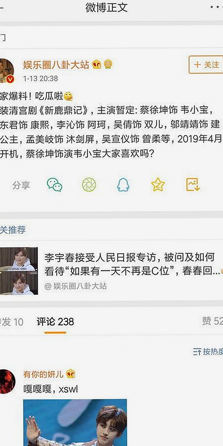Follow 娱乐圈八卦大站 with the 关注 button

tap(206, 65)
